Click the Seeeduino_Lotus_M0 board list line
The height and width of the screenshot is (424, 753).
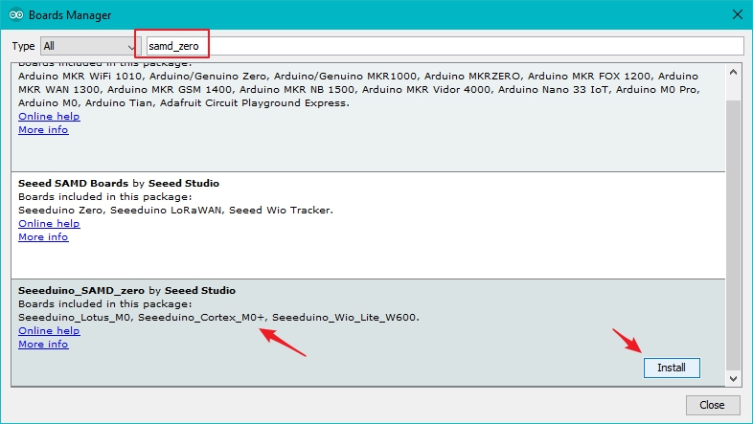[218, 318]
